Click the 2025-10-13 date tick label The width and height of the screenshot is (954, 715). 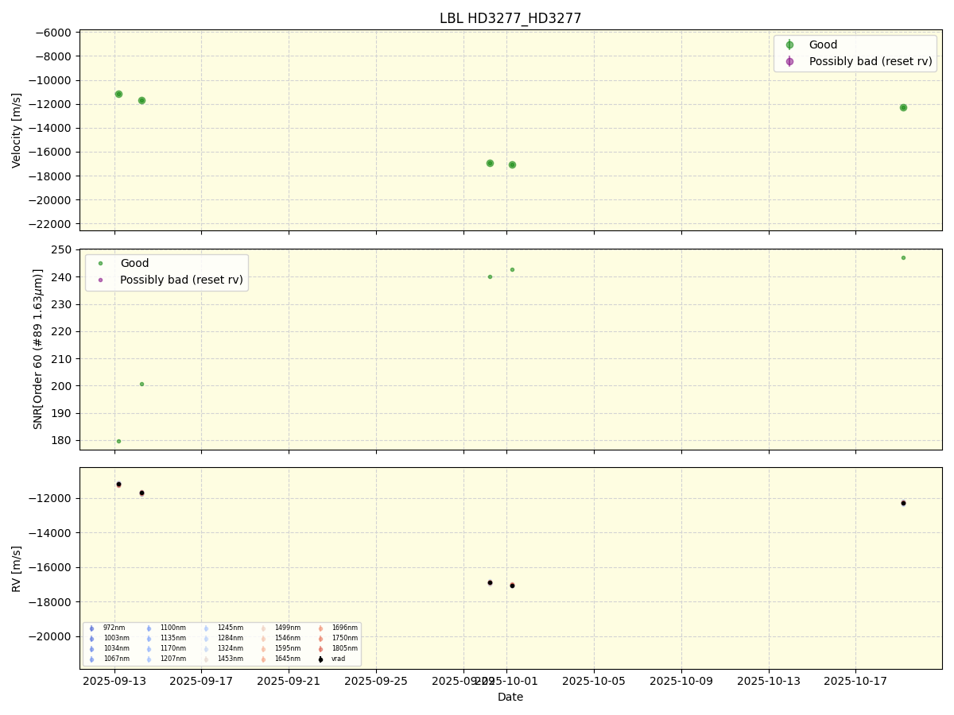tap(769, 681)
